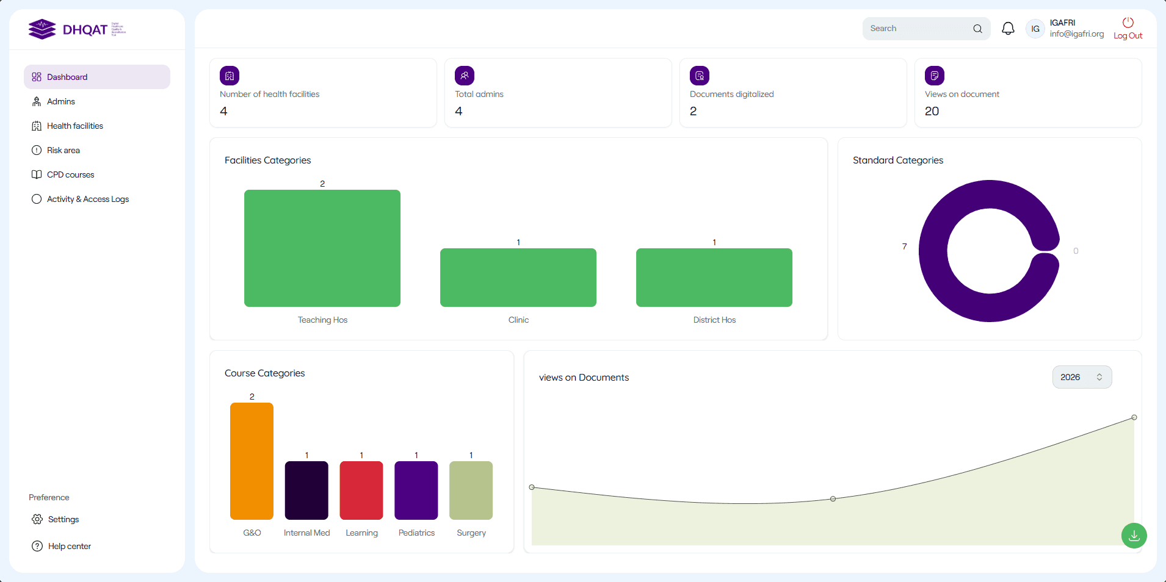Click the Admins person icon

(x=37, y=101)
